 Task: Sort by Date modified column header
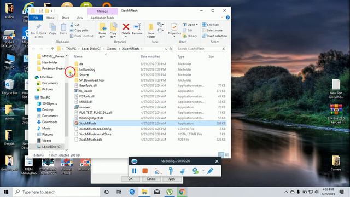click(150, 56)
